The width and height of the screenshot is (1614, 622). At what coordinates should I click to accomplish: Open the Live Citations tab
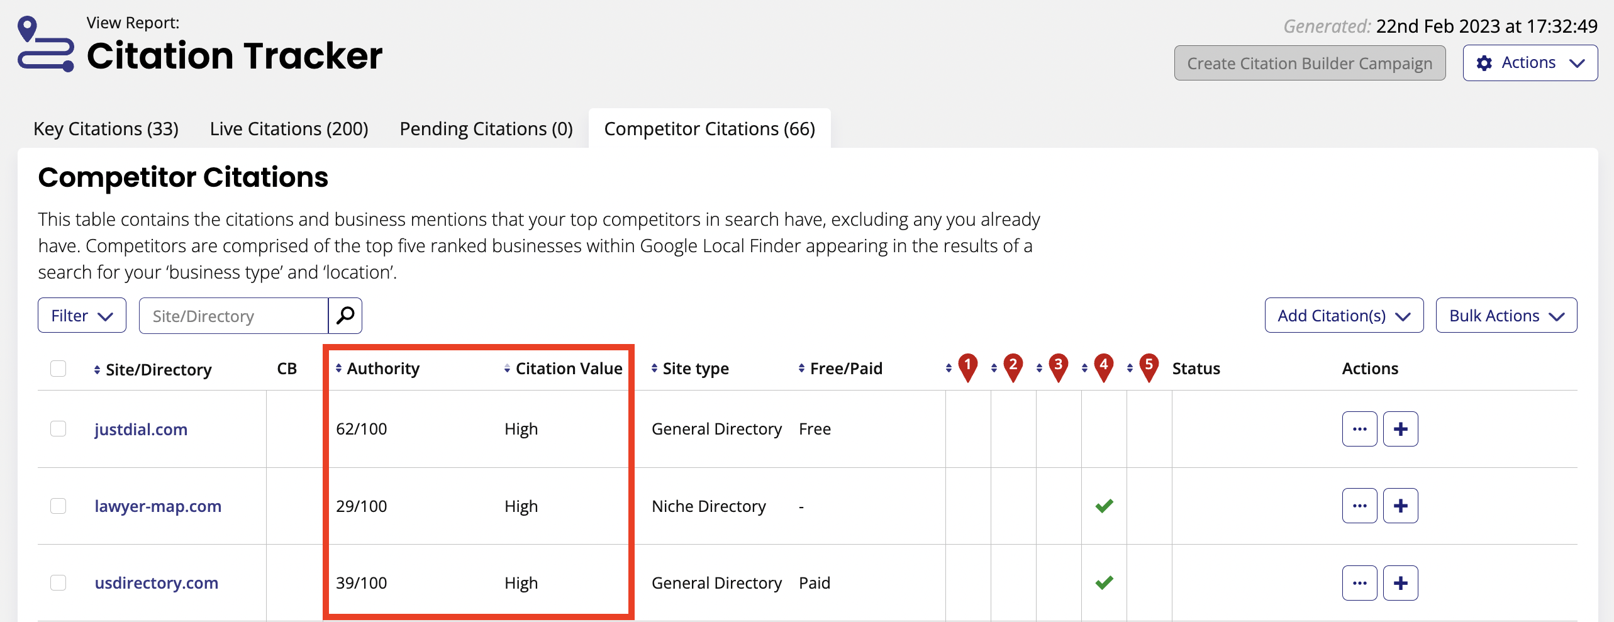coord(289,128)
